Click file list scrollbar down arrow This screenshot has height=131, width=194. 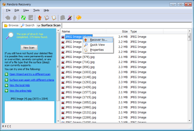[x=189, y=120]
